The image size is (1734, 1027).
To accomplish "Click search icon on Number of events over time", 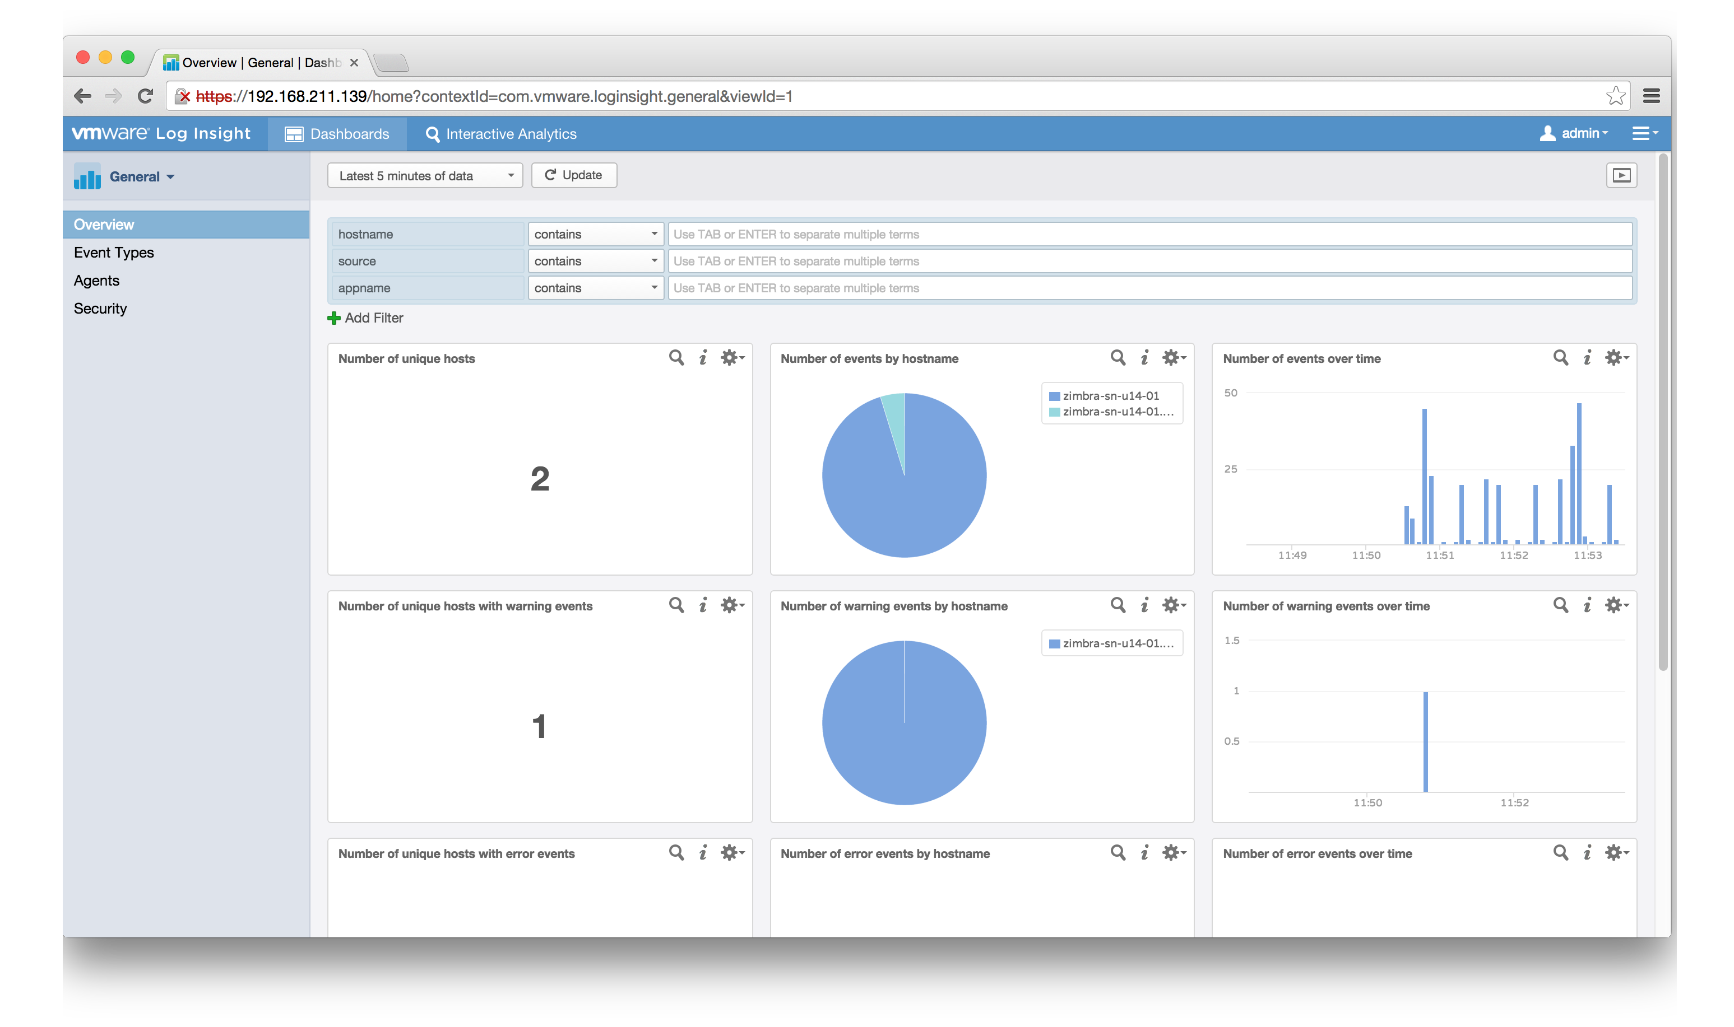I will pyautogui.click(x=1560, y=357).
